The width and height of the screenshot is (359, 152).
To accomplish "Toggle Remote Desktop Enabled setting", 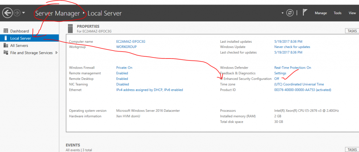I will pyautogui.click(x=122, y=79).
